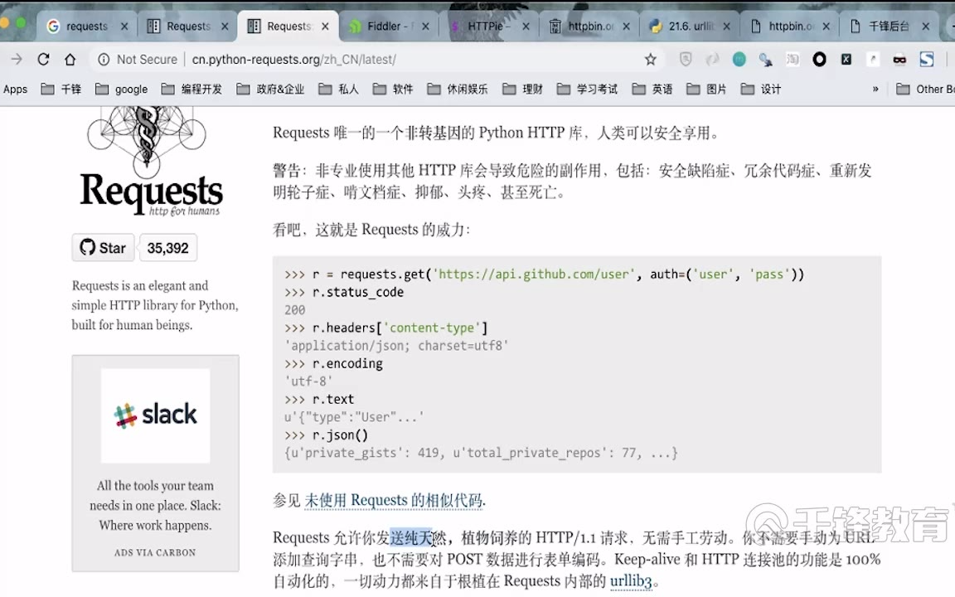Click the forward navigation arrow
The image size is (955, 597).
click(16, 60)
